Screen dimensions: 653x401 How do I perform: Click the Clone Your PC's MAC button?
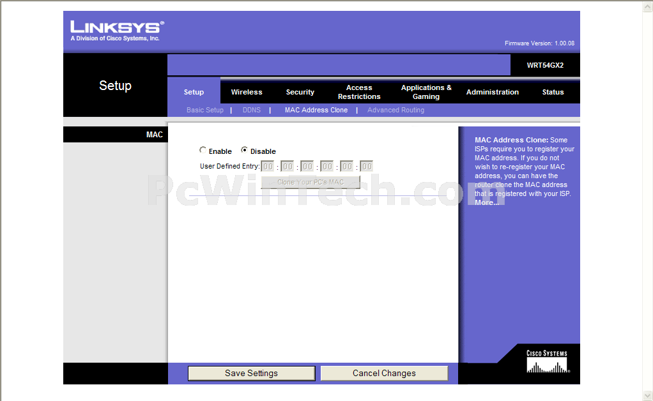pos(311,182)
